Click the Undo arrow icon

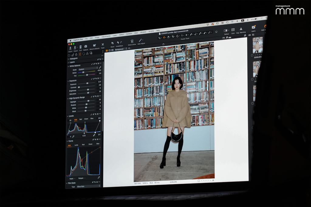tap(118, 42)
